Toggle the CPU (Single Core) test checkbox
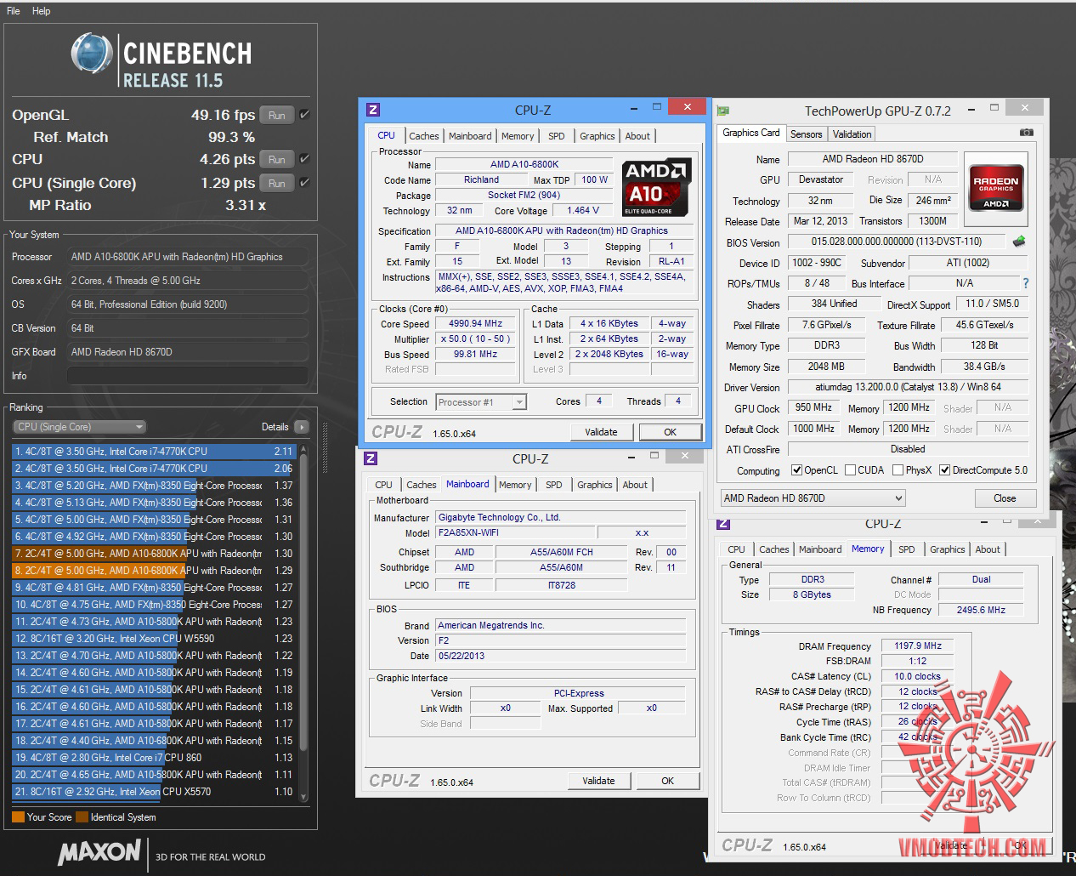This screenshot has width=1076, height=876. coord(305,183)
